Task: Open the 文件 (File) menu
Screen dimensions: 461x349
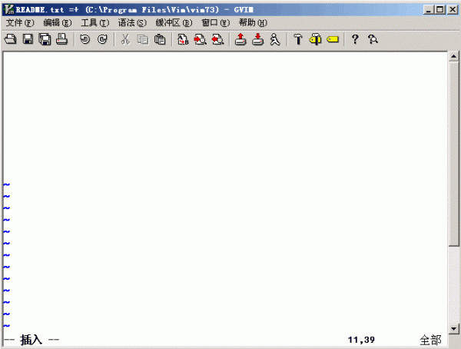Action: pyautogui.click(x=20, y=23)
